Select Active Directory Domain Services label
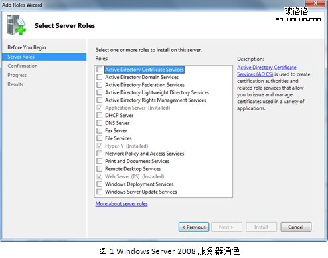 click(x=141, y=77)
